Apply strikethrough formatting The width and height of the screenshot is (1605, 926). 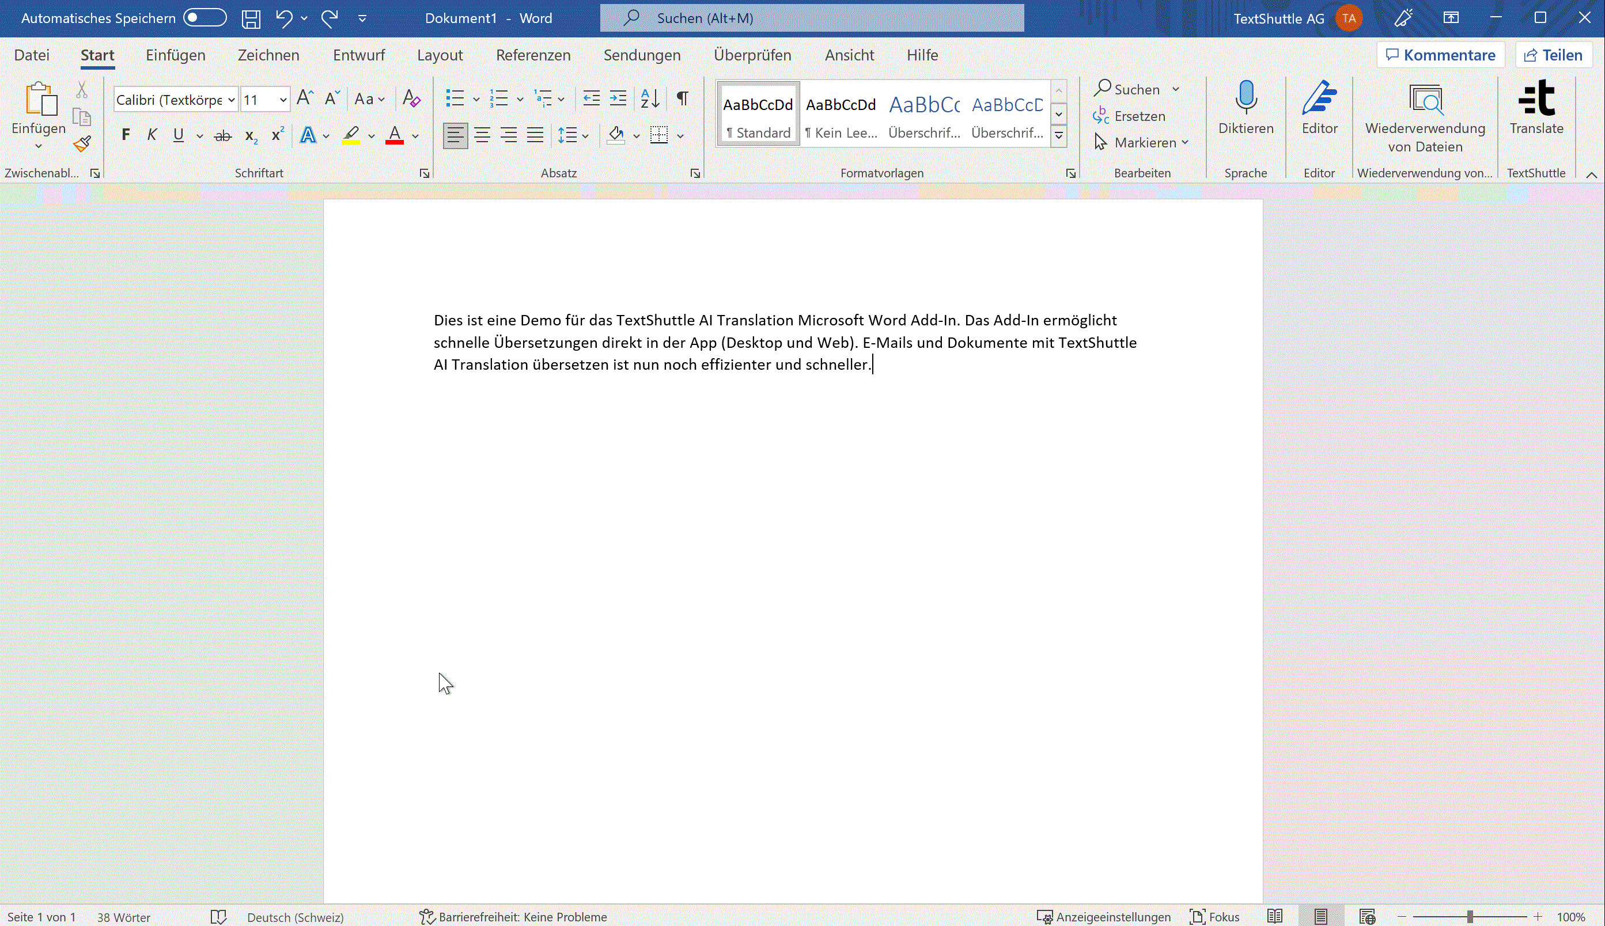[x=222, y=135]
